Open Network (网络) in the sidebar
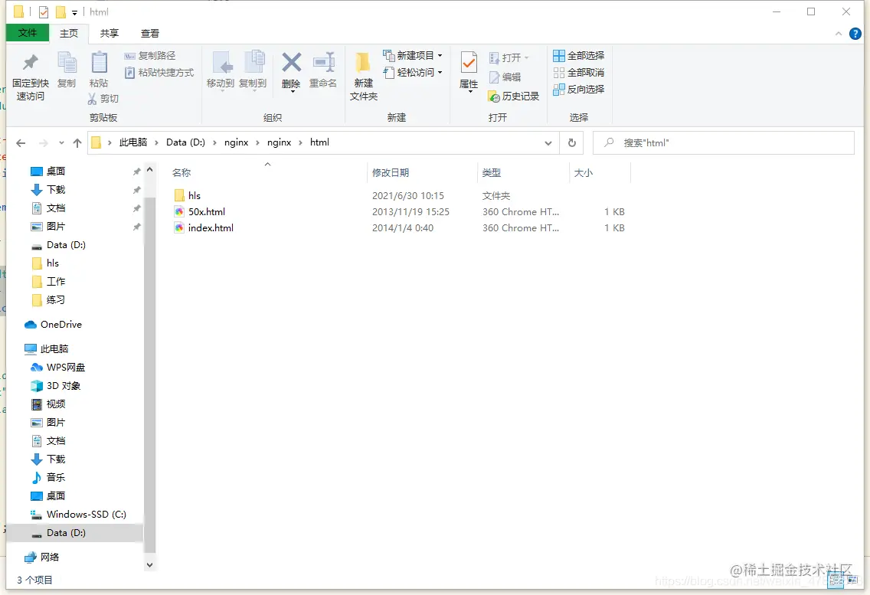This screenshot has height=595, width=870. [49, 557]
